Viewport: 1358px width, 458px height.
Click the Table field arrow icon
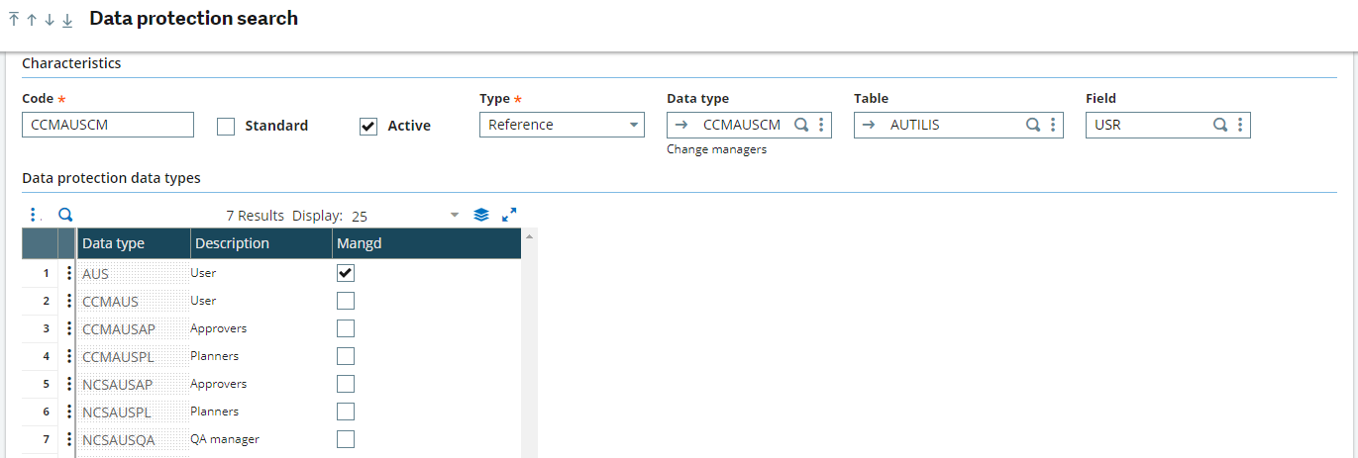[x=869, y=125]
